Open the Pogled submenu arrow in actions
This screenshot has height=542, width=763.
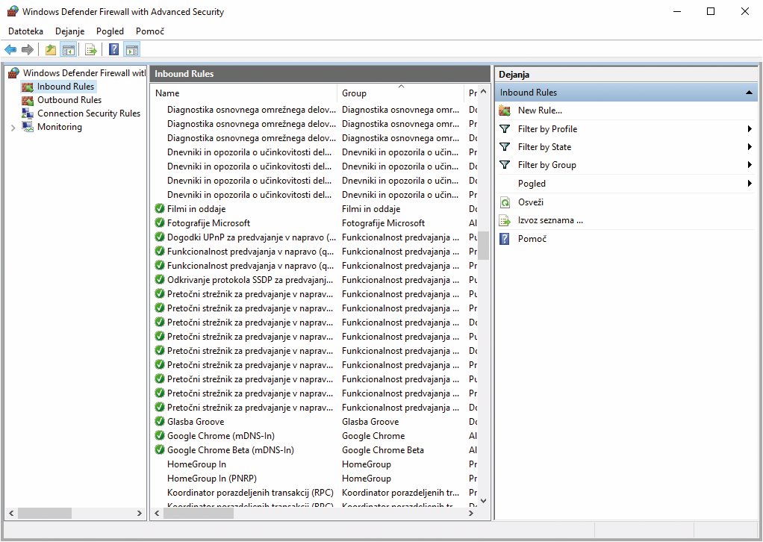pos(750,184)
